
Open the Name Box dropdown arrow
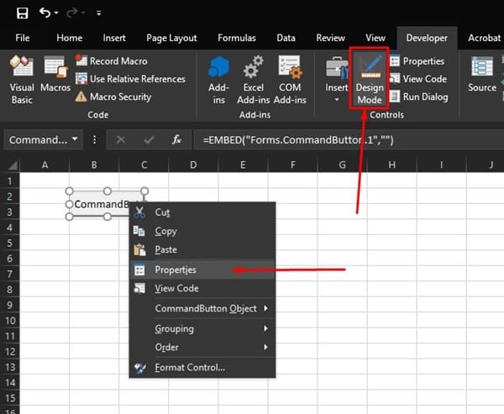point(76,139)
